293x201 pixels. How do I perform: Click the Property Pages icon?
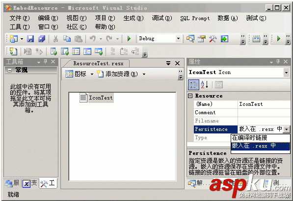(219, 85)
